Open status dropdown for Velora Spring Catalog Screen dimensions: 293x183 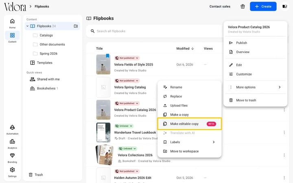(127, 81)
